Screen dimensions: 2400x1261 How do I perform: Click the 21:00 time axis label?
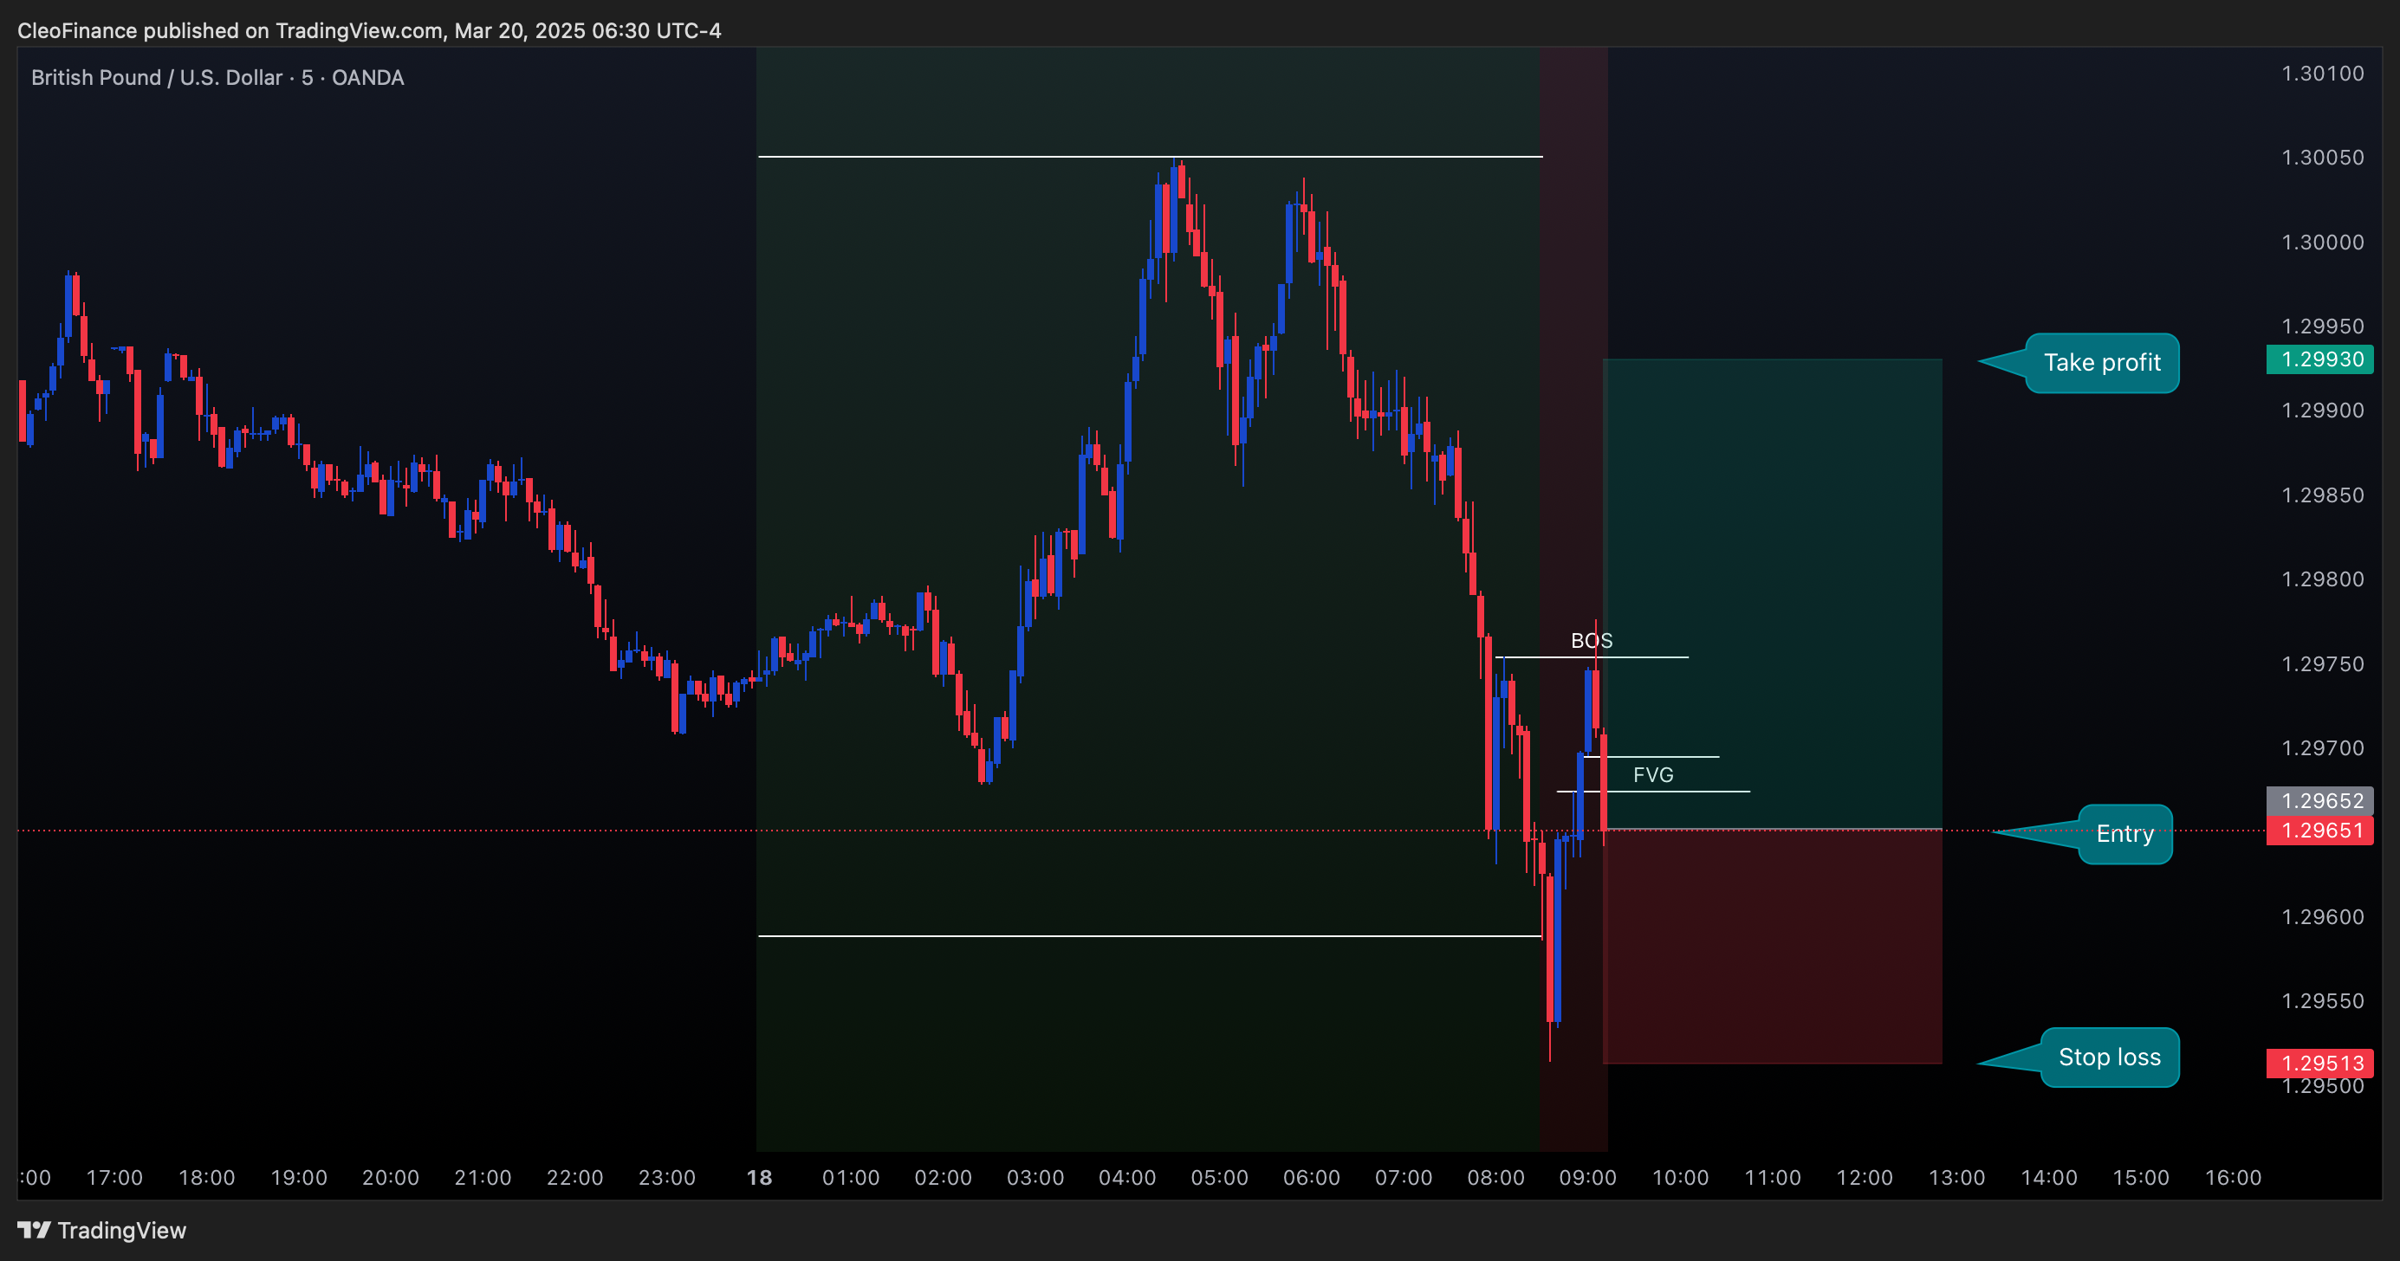(483, 1177)
